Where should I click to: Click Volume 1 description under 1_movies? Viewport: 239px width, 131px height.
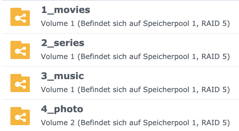tap(135, 24)
